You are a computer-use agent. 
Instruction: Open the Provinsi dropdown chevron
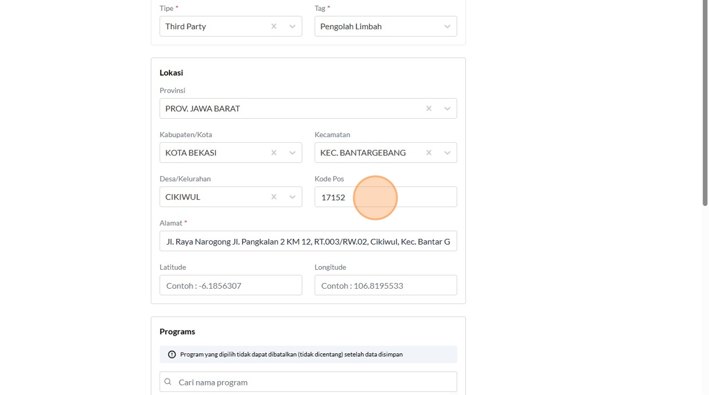tap(447, 109)
